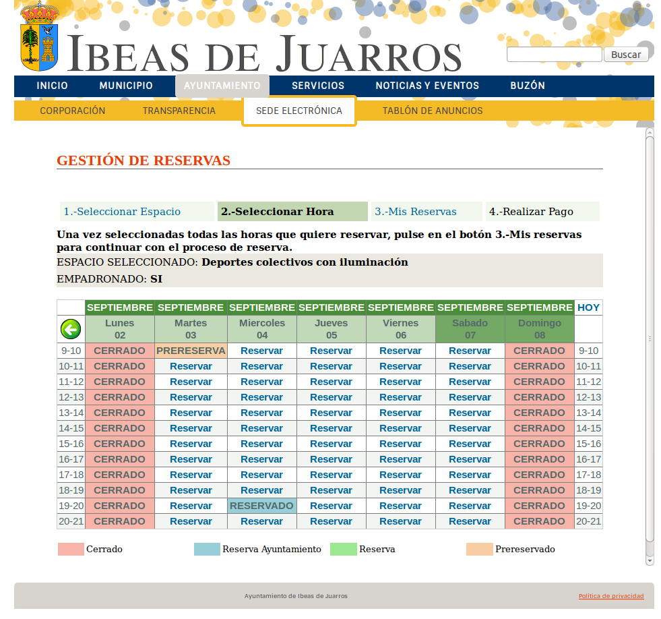This screenshot has width=661, height=619.
Task: Click the Domingo 08 day header
Action: 540,329
